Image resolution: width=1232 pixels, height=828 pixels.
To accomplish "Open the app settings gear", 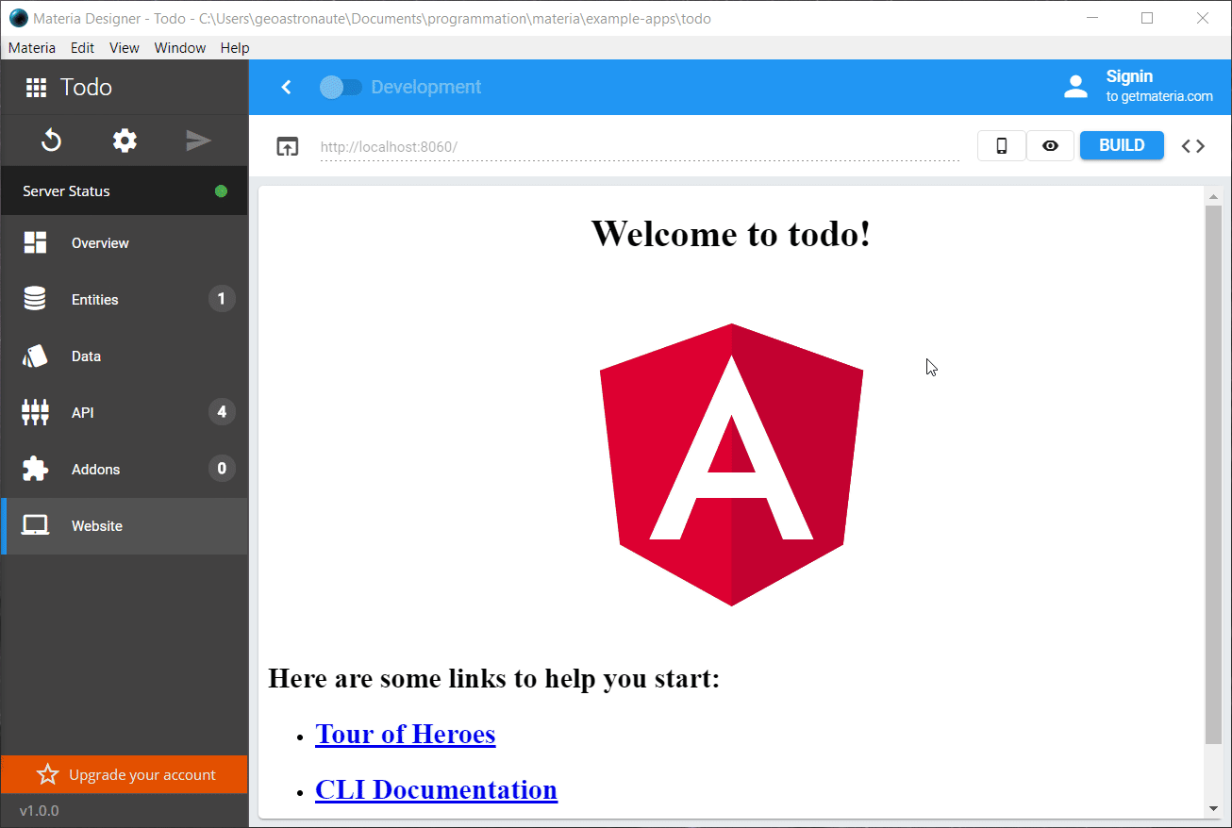I will click(x=124, y=140).
